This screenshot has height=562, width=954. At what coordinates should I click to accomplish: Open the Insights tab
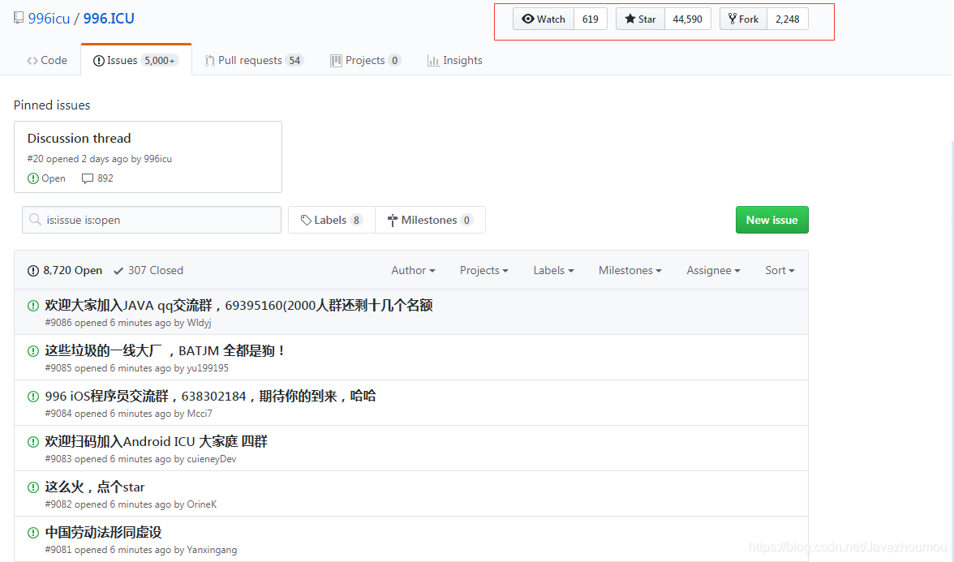coord(455,60)
